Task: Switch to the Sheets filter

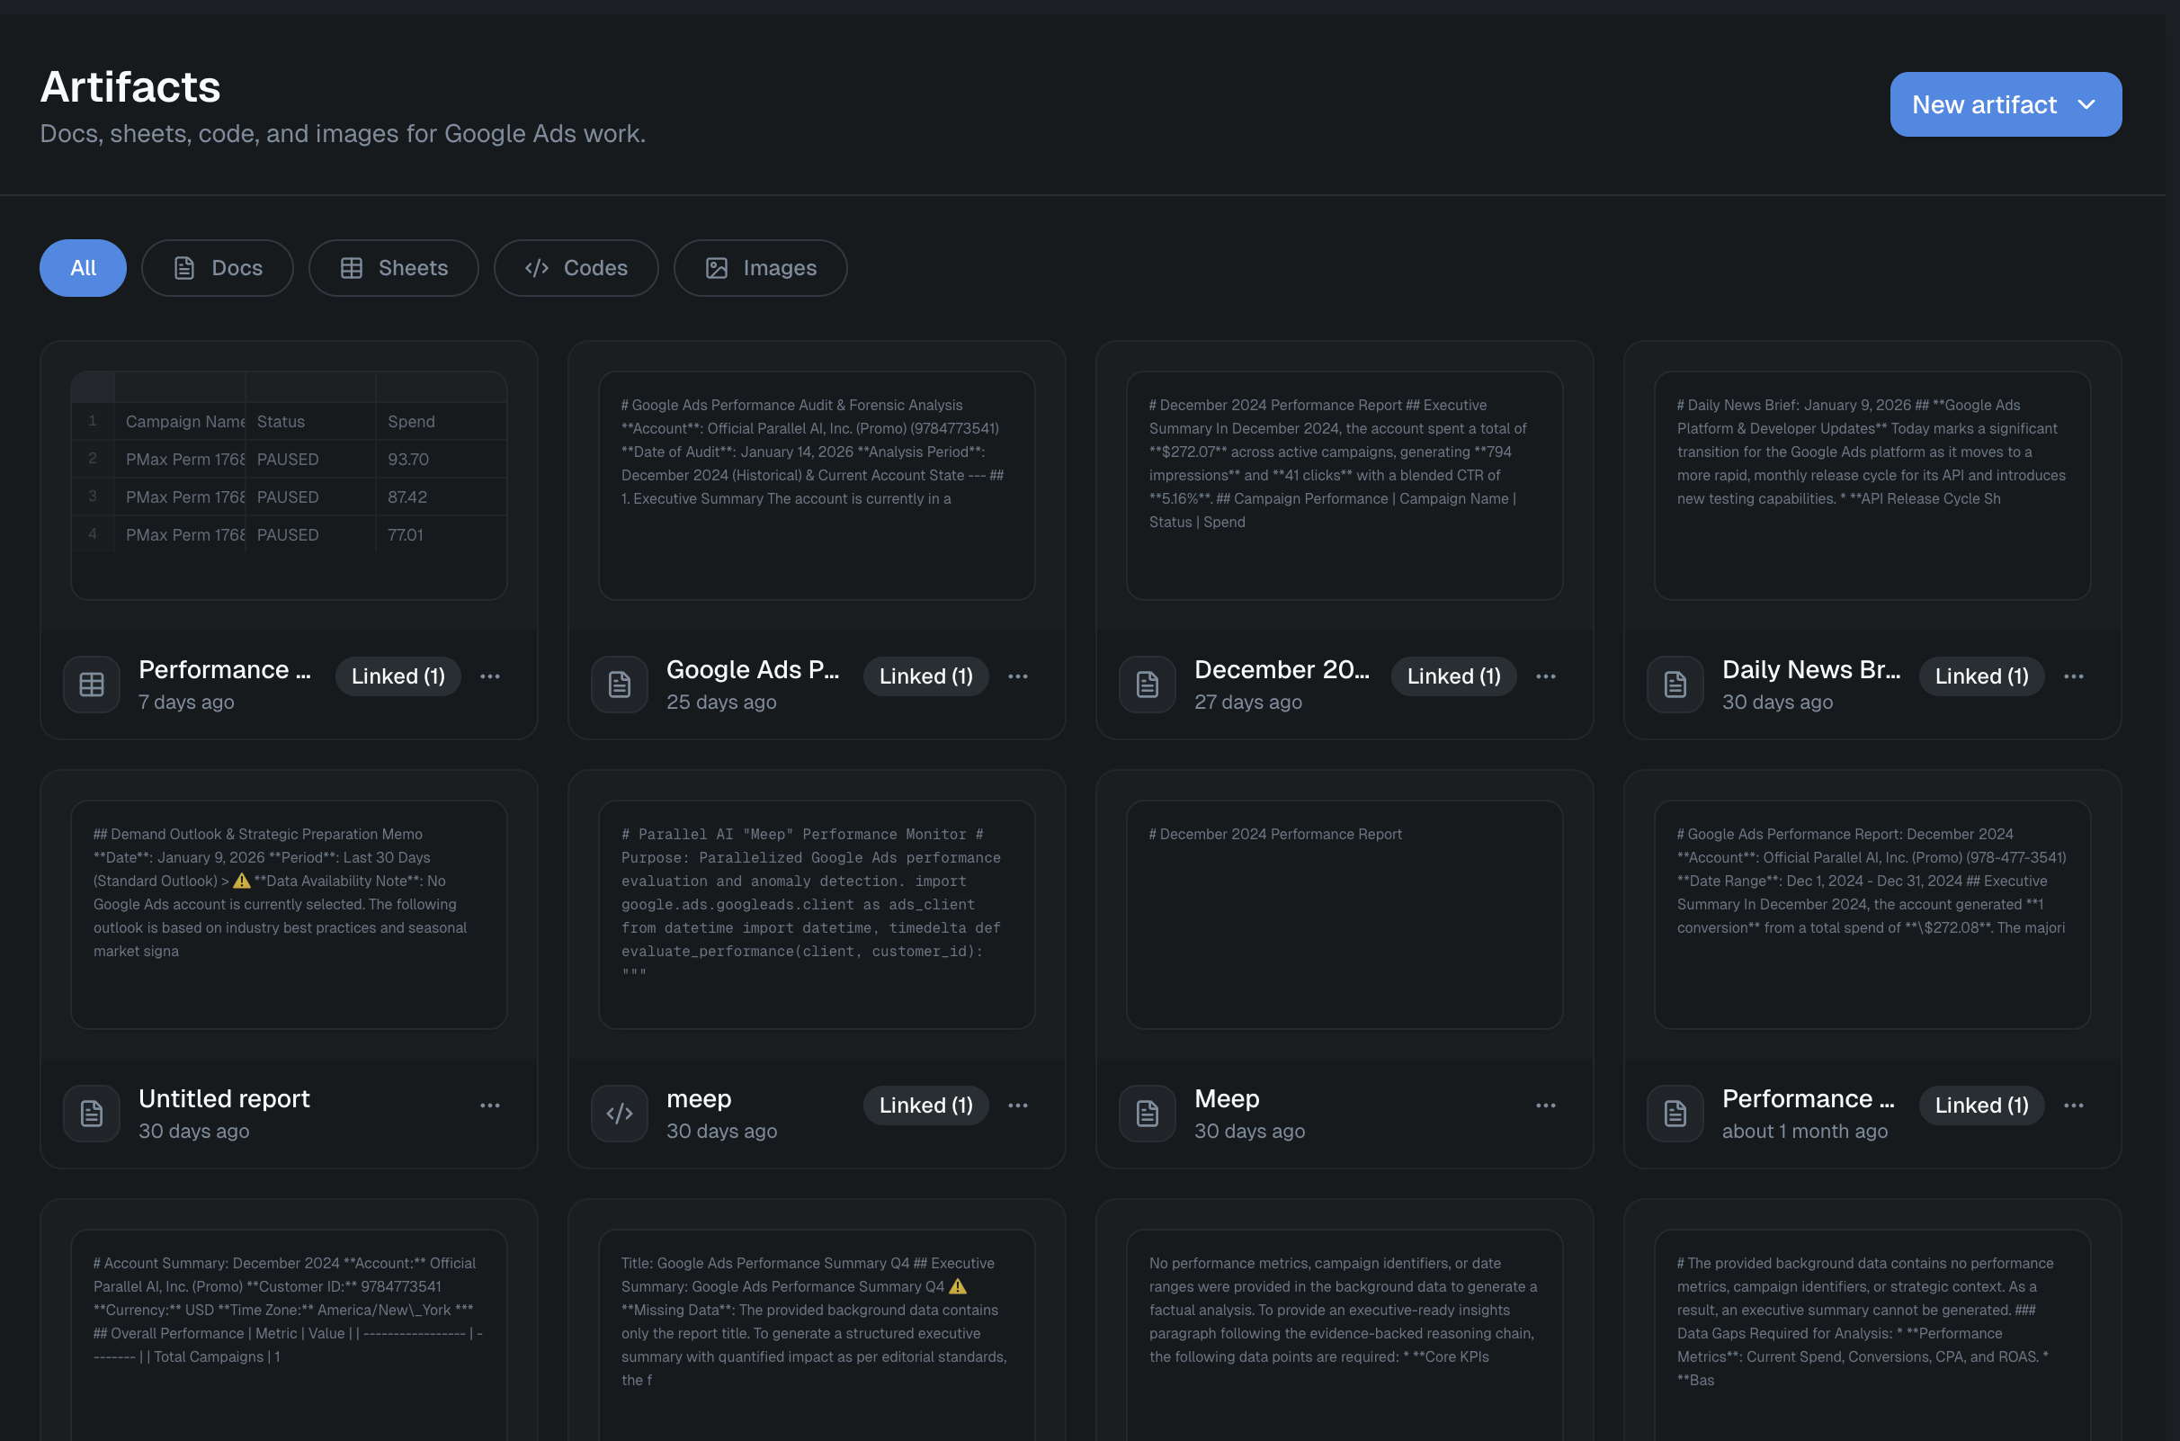Action: pos(393,267)
